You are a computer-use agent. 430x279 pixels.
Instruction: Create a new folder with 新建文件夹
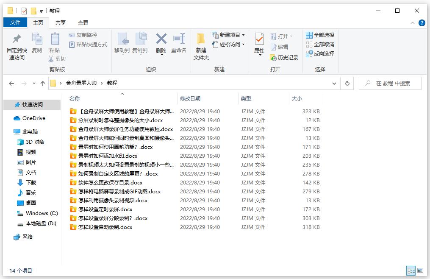pyautogui.click(x=201, y=46)
